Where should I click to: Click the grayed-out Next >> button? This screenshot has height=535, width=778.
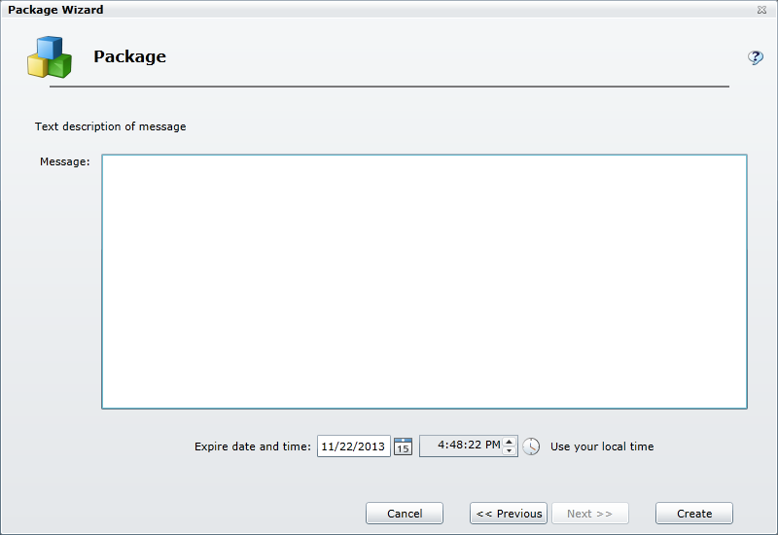click(589, 514)
